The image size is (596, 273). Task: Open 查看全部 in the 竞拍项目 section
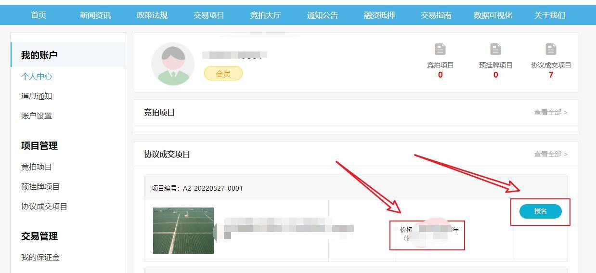[551, 112]
